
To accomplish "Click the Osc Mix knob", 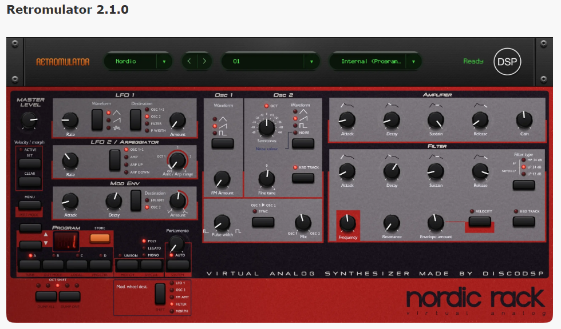I will click(303, 223).
